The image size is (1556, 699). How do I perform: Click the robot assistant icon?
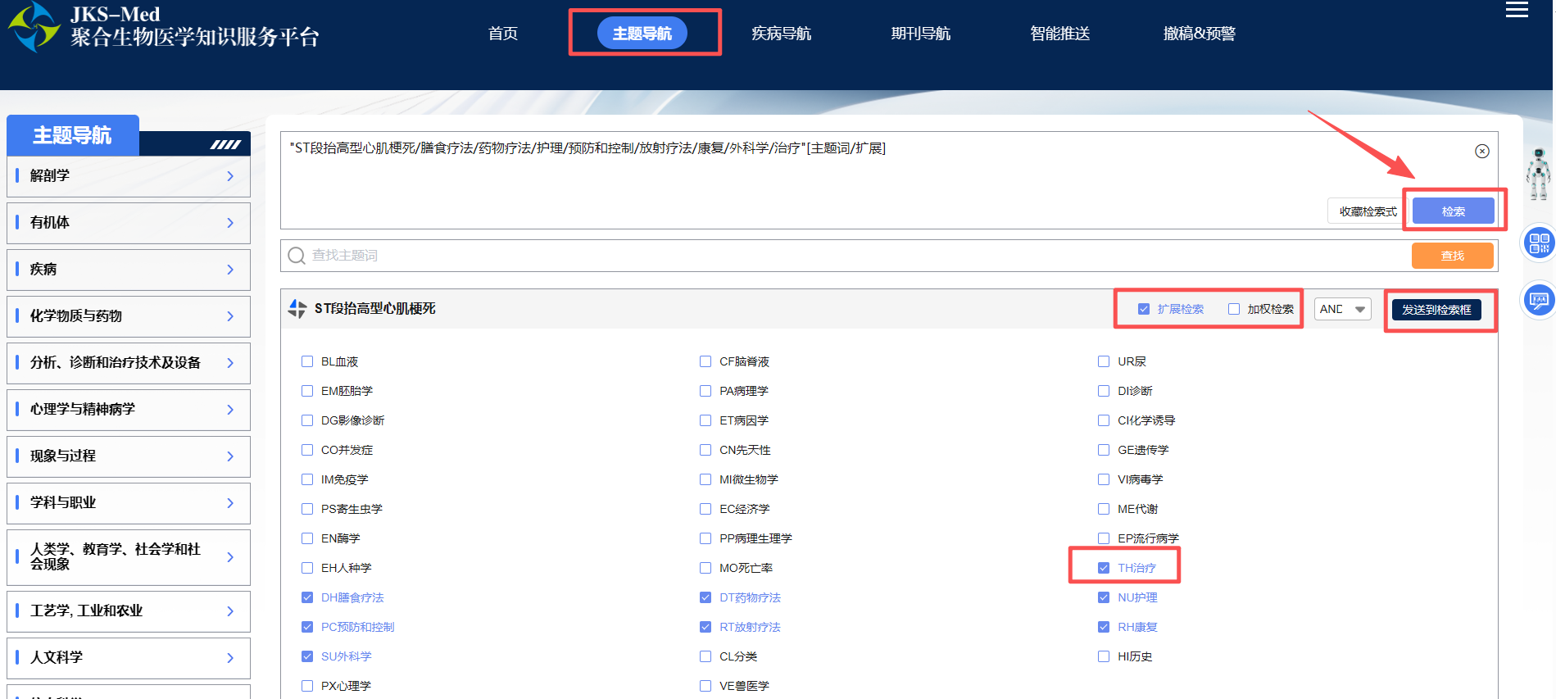(1538, 173)
